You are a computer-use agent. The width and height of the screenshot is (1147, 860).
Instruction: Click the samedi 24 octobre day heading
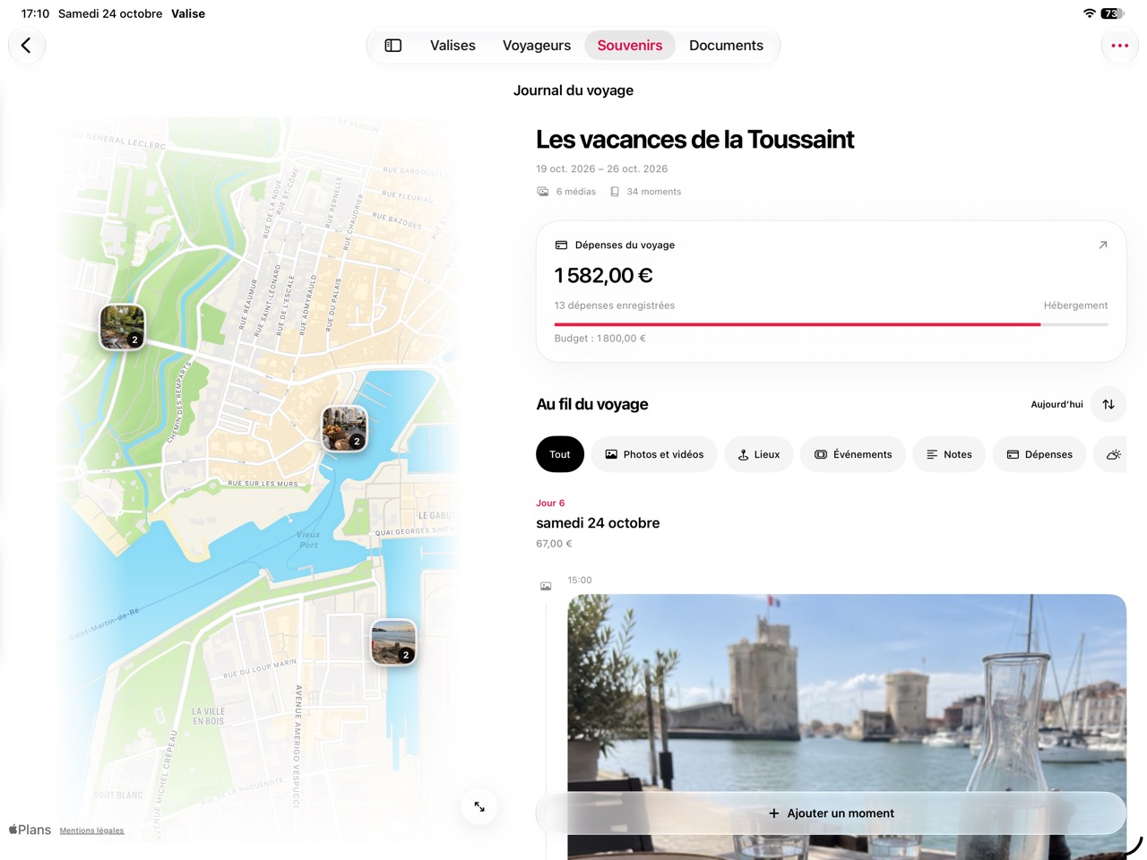pyautogui.click(x=598, y=523)
